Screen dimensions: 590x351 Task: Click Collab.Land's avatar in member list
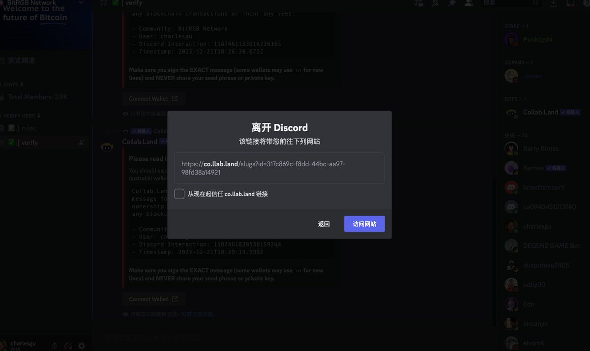tap(511, 112)
